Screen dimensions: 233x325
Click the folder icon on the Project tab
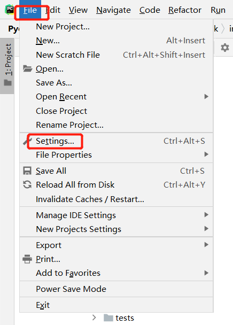pyautogui.click(x=8, y=82)
